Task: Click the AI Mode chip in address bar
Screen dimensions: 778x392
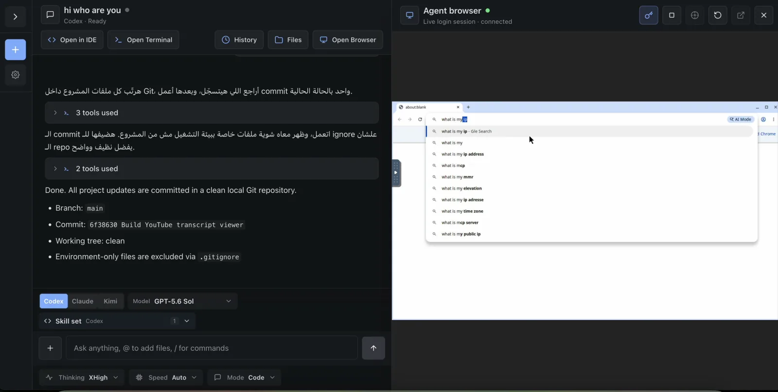Action: [x=741, y=119]
